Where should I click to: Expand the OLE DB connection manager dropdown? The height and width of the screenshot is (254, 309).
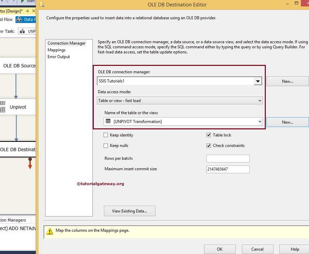click(x=258, y=81)
